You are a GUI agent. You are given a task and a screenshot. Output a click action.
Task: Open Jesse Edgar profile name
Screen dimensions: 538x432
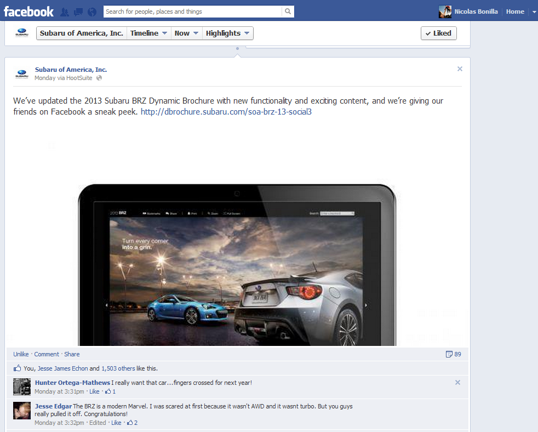pos(53,406)
